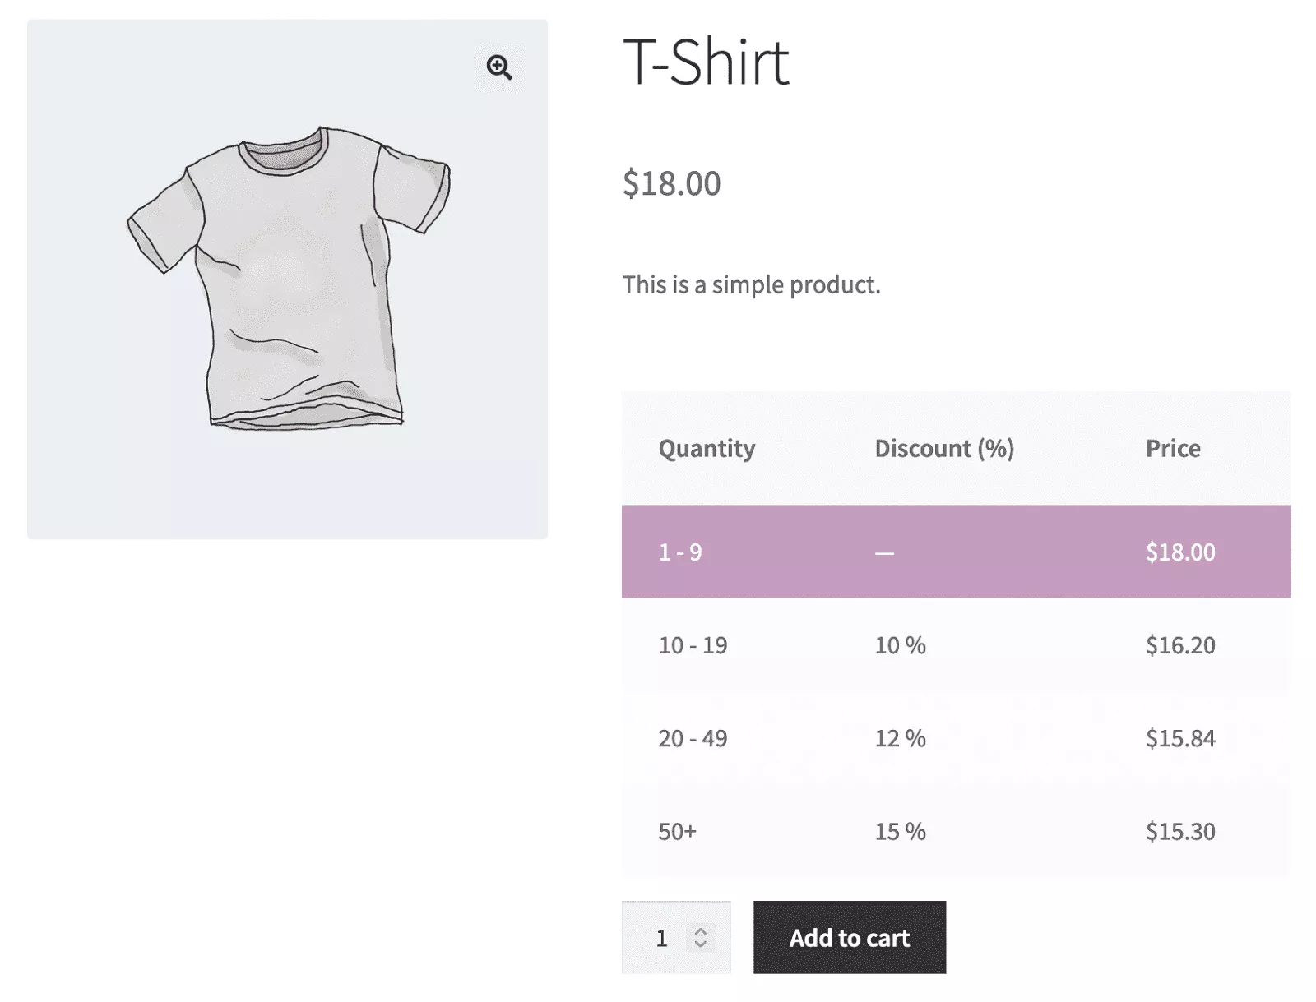Click the 15 % discount value
Viewport: 1316px width, 1002px height.
(900, 831)
